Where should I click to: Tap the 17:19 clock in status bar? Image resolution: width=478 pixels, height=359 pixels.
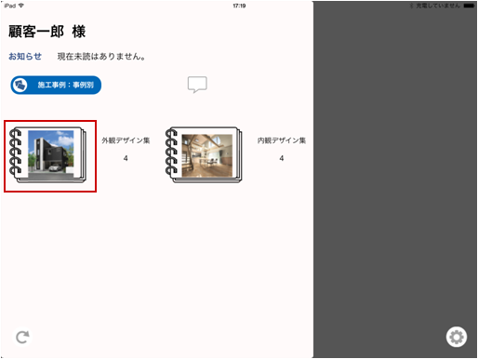tap(239, 6)
